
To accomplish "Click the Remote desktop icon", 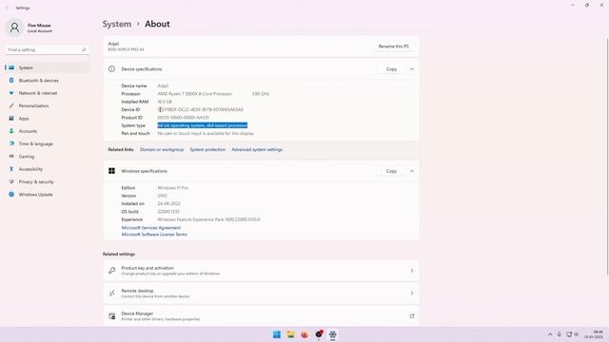I will [112, 294].
